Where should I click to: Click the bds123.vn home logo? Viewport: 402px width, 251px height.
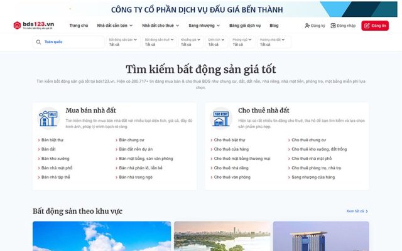point(34,25)
